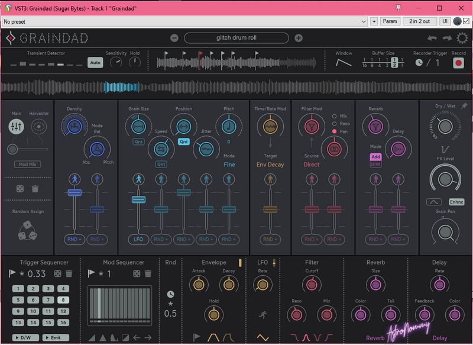Click the Rnd clock sync icon
This screenshot has height=345, width=473.
coord(170,294)
